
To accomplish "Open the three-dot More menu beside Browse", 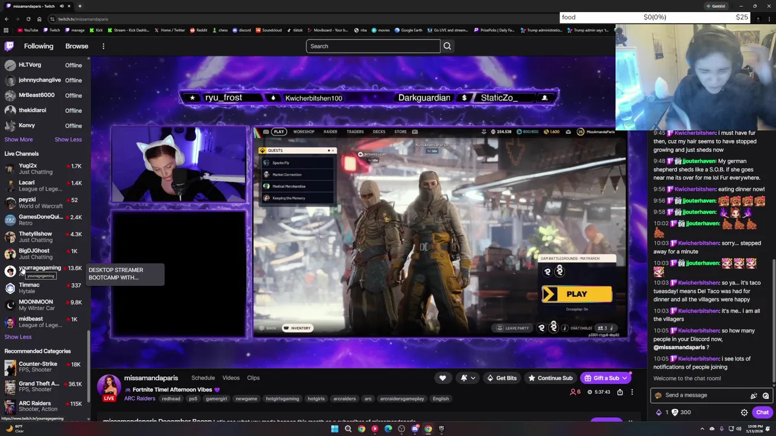I will tap(103, 46).
